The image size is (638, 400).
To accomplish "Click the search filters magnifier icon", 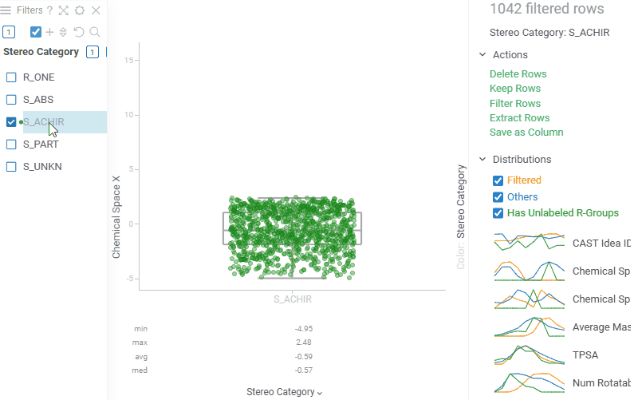I will (x=94, y=32).
